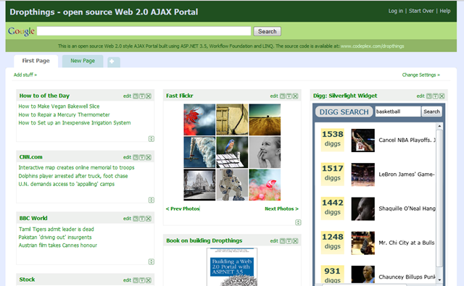Click the Digg widget scrollbar down arrow
The image size is (464, 286).
[439, 279]
